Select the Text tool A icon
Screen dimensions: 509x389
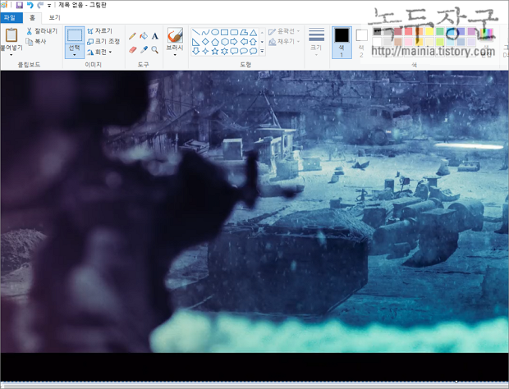(155, 36)
